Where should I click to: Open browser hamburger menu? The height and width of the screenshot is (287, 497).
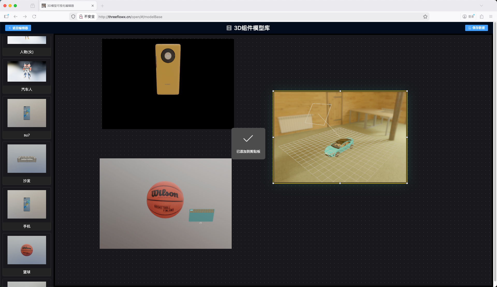(x=491, y=17)
